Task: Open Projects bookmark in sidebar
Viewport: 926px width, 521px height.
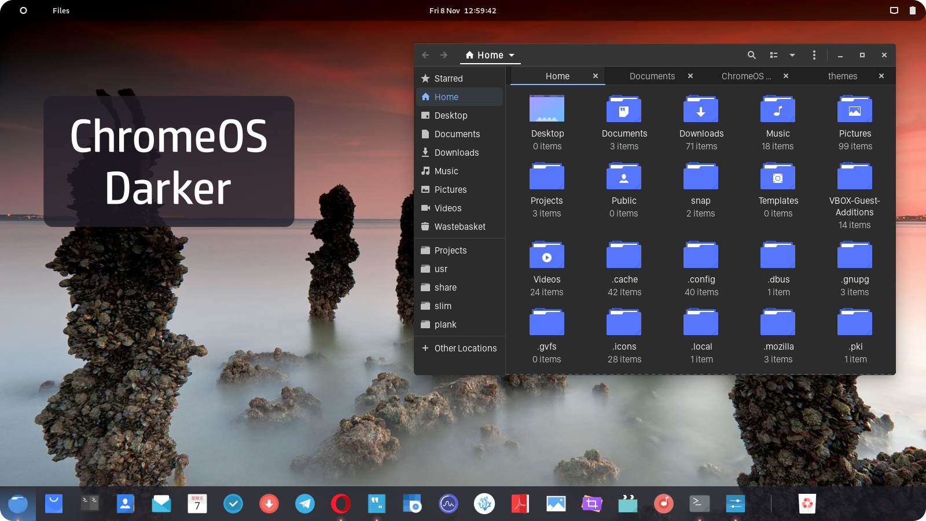Action: point(460,250)
